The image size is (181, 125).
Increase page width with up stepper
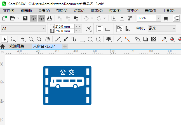point(80,27)
